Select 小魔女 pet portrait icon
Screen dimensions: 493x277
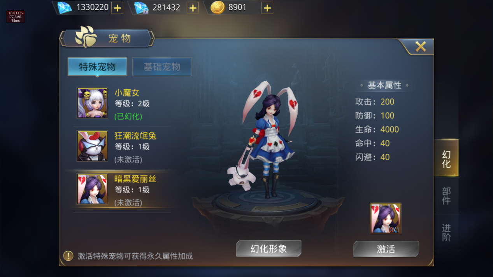click(x=92, y=103)
